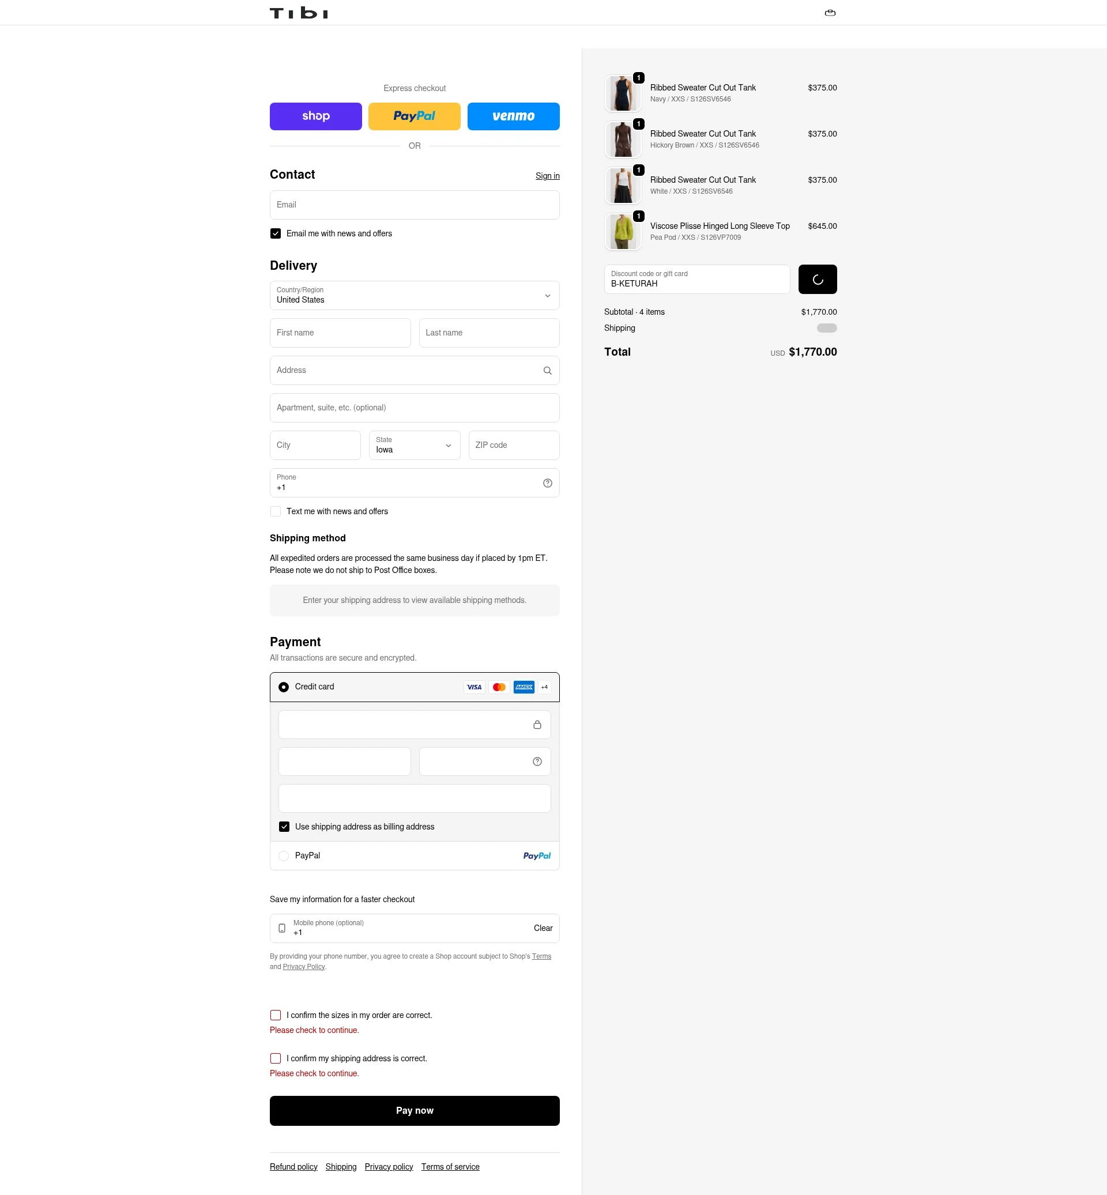This screenshot has width=1107, height=1195.
Task: Choose Venmo express checkout
Action: pyautogui.click(x=513, y=116)
